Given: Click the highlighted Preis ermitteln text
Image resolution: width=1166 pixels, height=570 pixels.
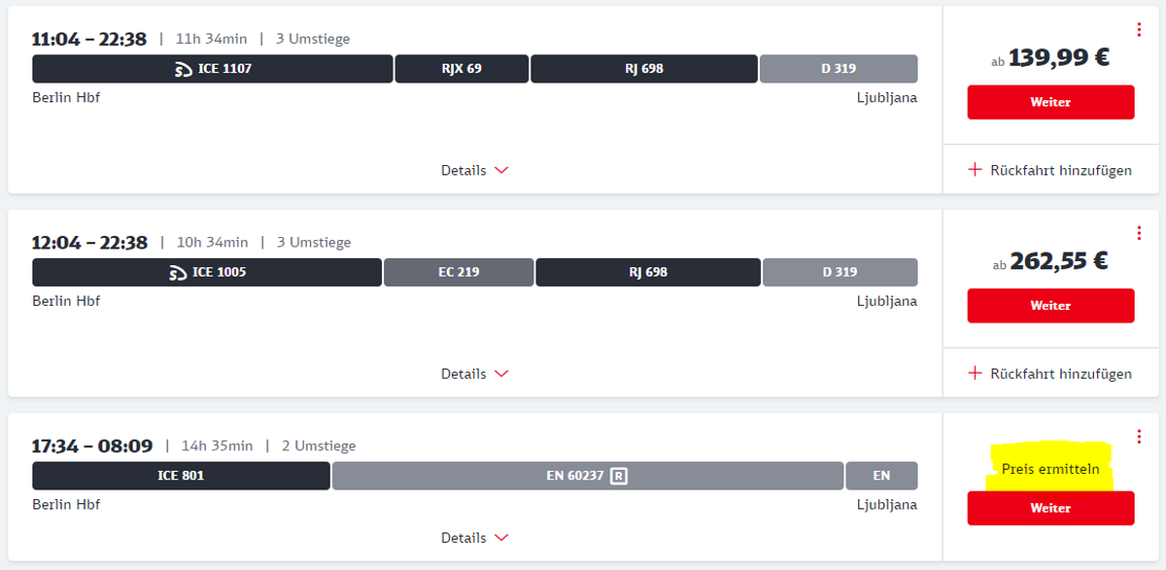Looking at the screenshot, I should tap(1050, 469).
